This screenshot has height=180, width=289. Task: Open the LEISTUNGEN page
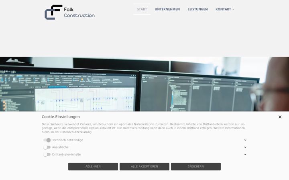(197, 9)
